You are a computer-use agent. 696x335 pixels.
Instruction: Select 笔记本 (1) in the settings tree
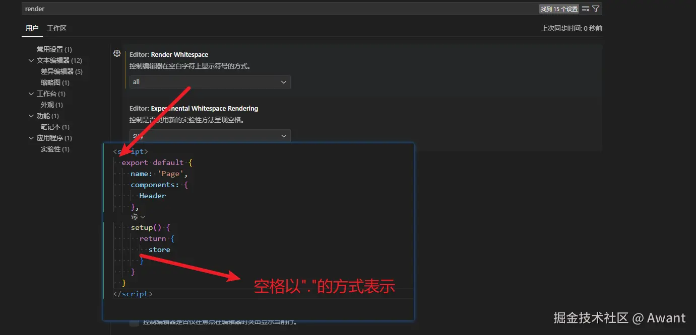coord(55,127)
